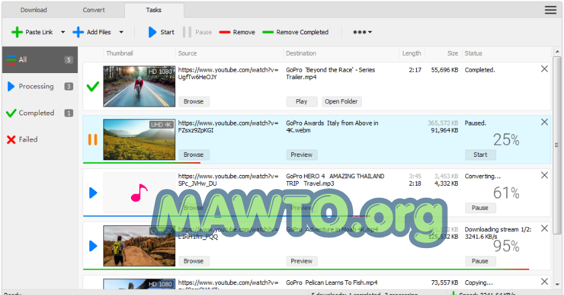564x295 pixels.
Task: Click the 'Converting...' status text
Action: click(483, 176)
